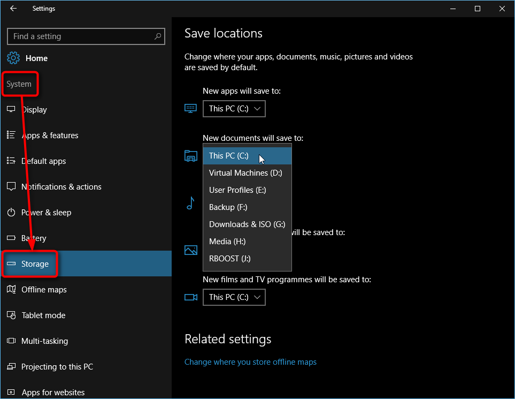Select This PC (C:) in the dropdown list
Screen dimensions: 515x399
click(x=247, y=156)
